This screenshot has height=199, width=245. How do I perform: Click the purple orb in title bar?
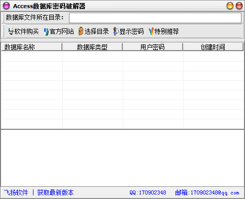[7, 6]
